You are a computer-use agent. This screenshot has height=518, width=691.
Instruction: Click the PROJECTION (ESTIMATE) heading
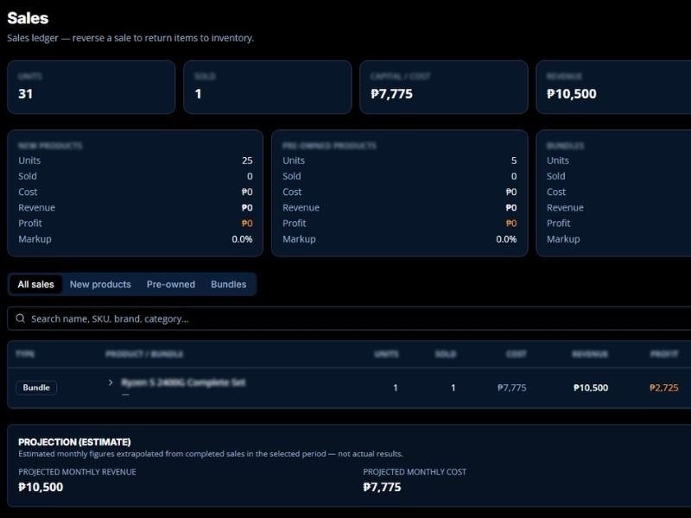(74, 442)
